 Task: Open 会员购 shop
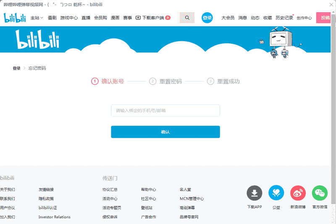point(100,18)
